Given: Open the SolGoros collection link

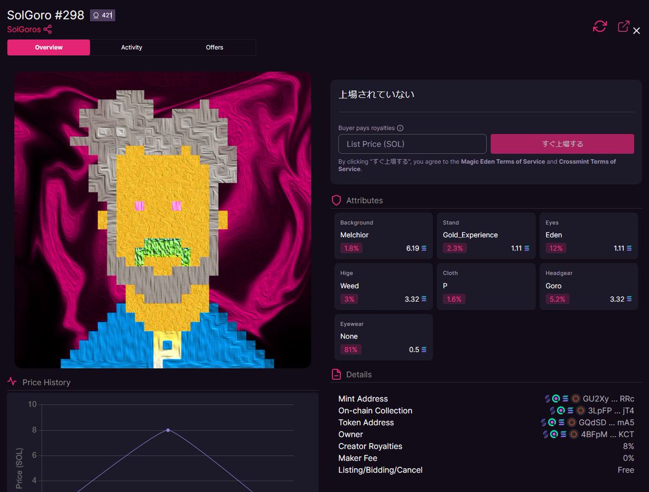Looking at the screenshot, I should click(x=24, y=29).
